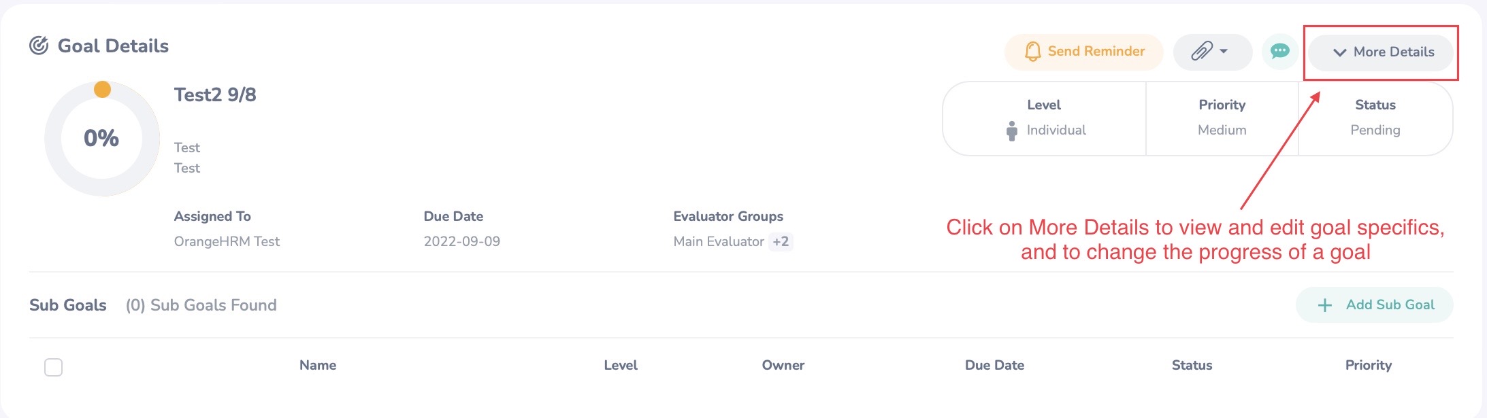
Task: Sort sub goals by Due Date column
Action: coord(994,365)
